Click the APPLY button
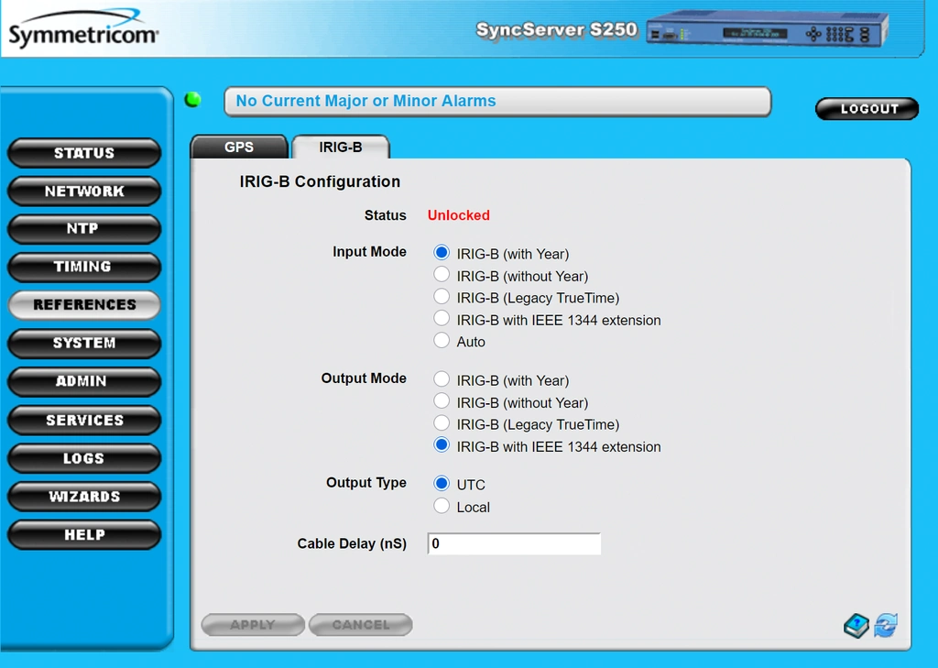Screen dimensions: 938x668 [253, 625]
